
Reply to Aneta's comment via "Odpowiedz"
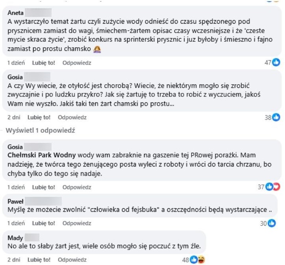[x=77, y=63]
